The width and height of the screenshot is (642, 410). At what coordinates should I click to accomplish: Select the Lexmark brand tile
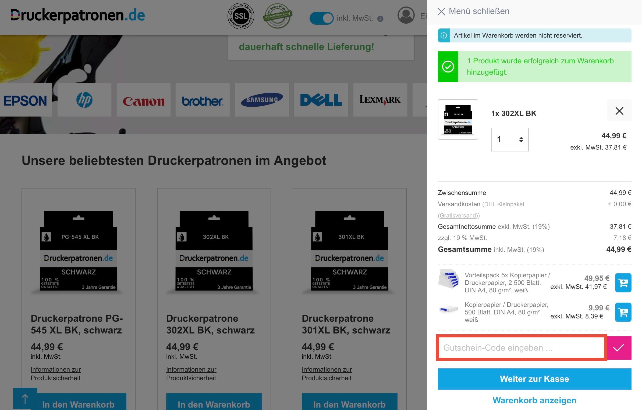[x=380, y=100]
